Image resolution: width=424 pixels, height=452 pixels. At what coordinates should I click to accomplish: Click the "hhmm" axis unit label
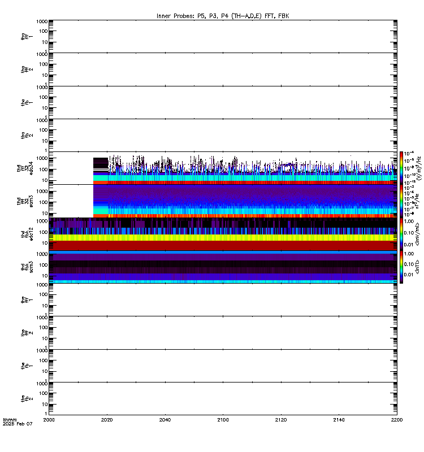pos(10,420)
